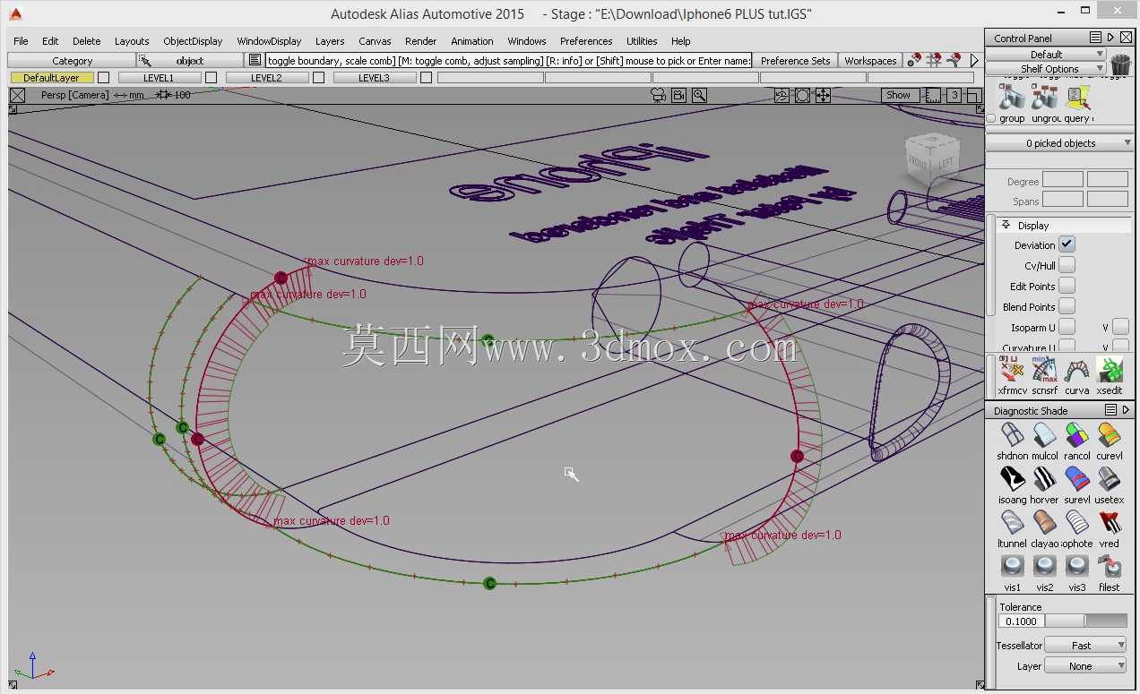
Task: Click the viewport camera look-at icon
Action: tap(659, 95)
